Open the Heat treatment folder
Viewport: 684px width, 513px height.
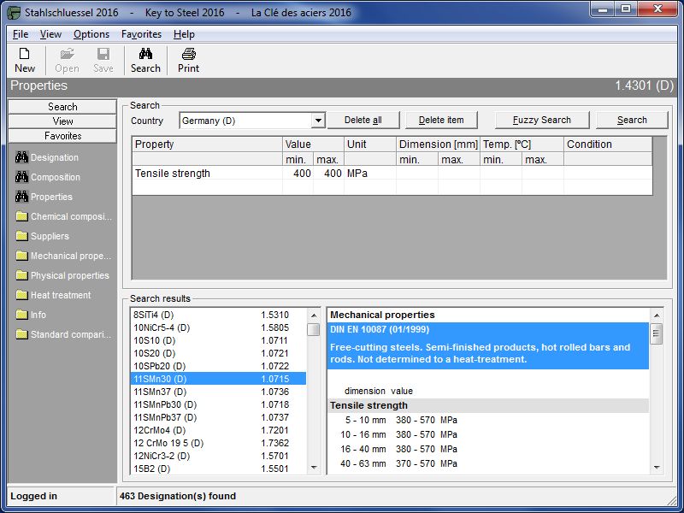60,295
